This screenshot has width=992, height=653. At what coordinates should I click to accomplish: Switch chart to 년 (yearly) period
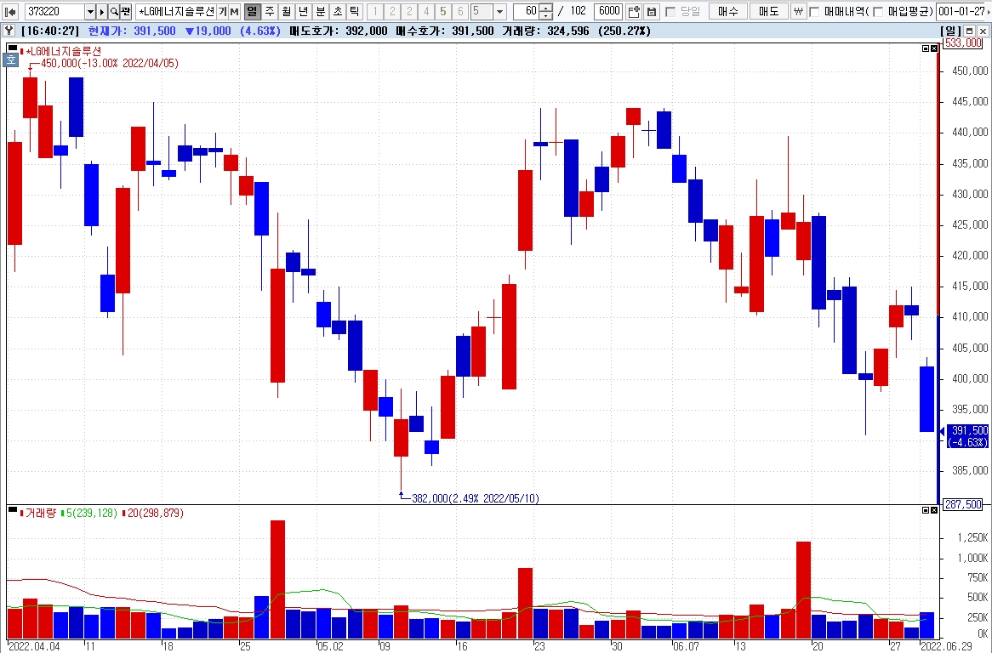coord(304,11)
